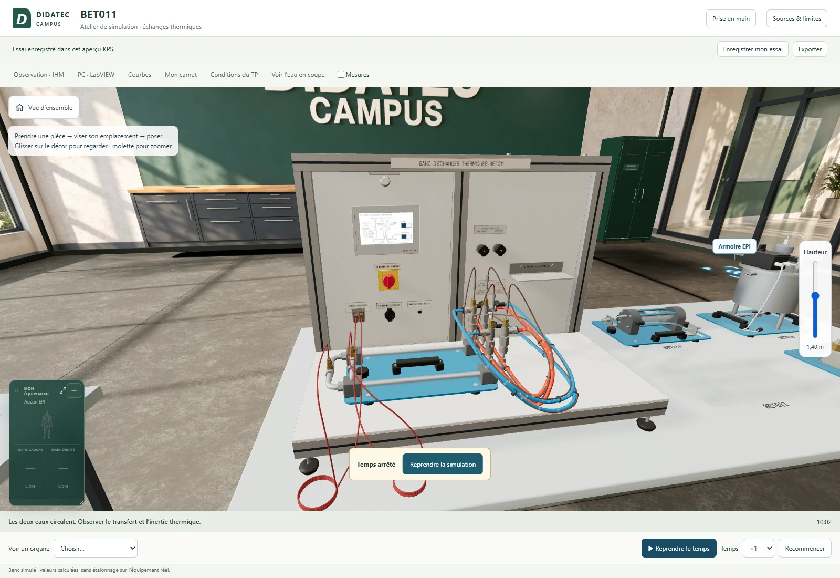
Task: Open the Observation · IHM tab
Action: (39, 75)
